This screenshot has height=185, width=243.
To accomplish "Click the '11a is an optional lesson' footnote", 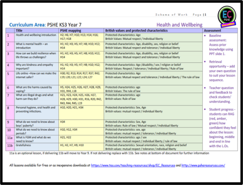I will click(109, 153).
